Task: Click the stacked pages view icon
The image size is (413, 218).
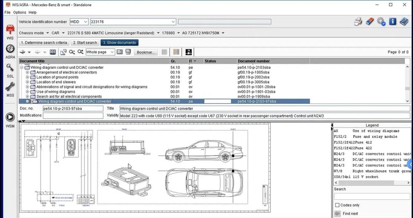Action: click(128, 52)
